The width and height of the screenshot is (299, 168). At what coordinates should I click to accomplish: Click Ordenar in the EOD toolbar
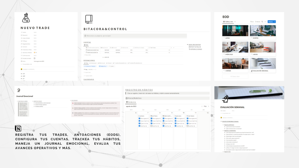point(258,22)
